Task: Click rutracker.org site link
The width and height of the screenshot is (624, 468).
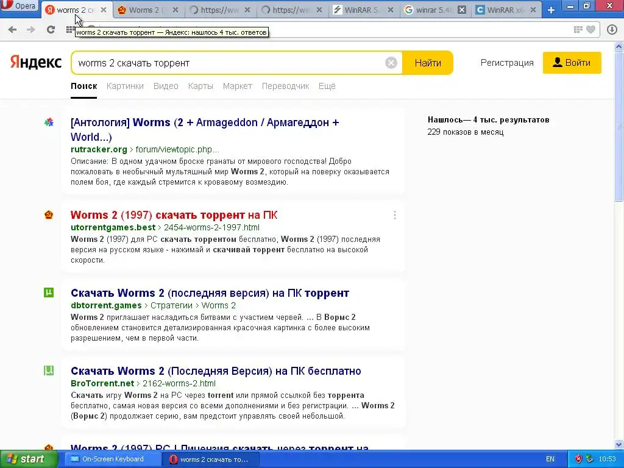Action: coord(99,150)
